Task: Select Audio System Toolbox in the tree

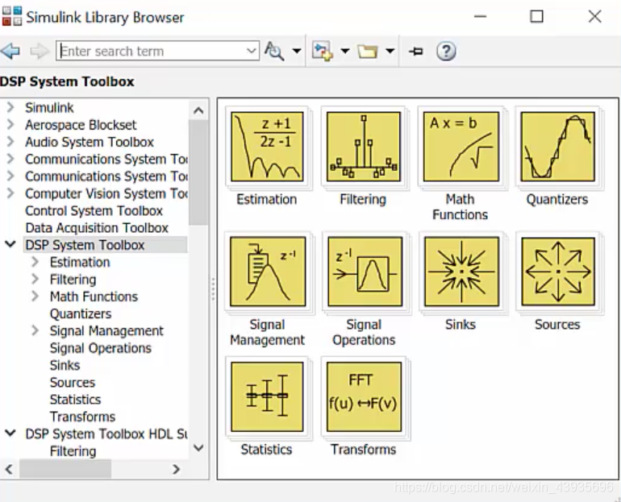Action: tap(90, 142)
